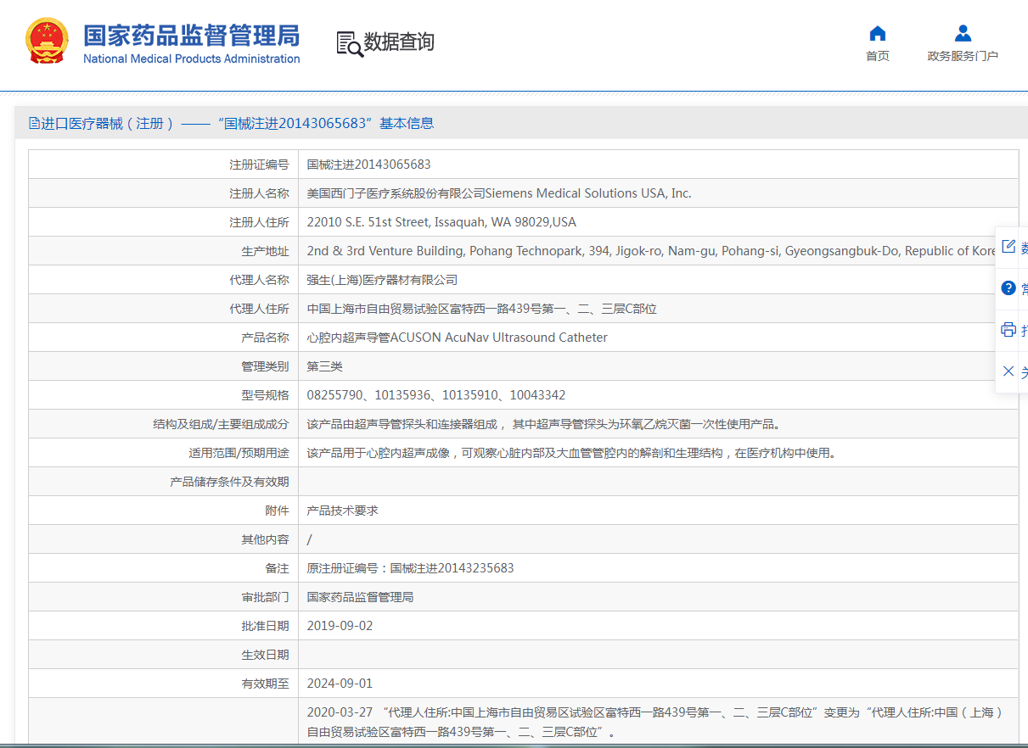
Task: Click agent name 强生(上海)医疗器材有限公司
Action: pos(382,280)
